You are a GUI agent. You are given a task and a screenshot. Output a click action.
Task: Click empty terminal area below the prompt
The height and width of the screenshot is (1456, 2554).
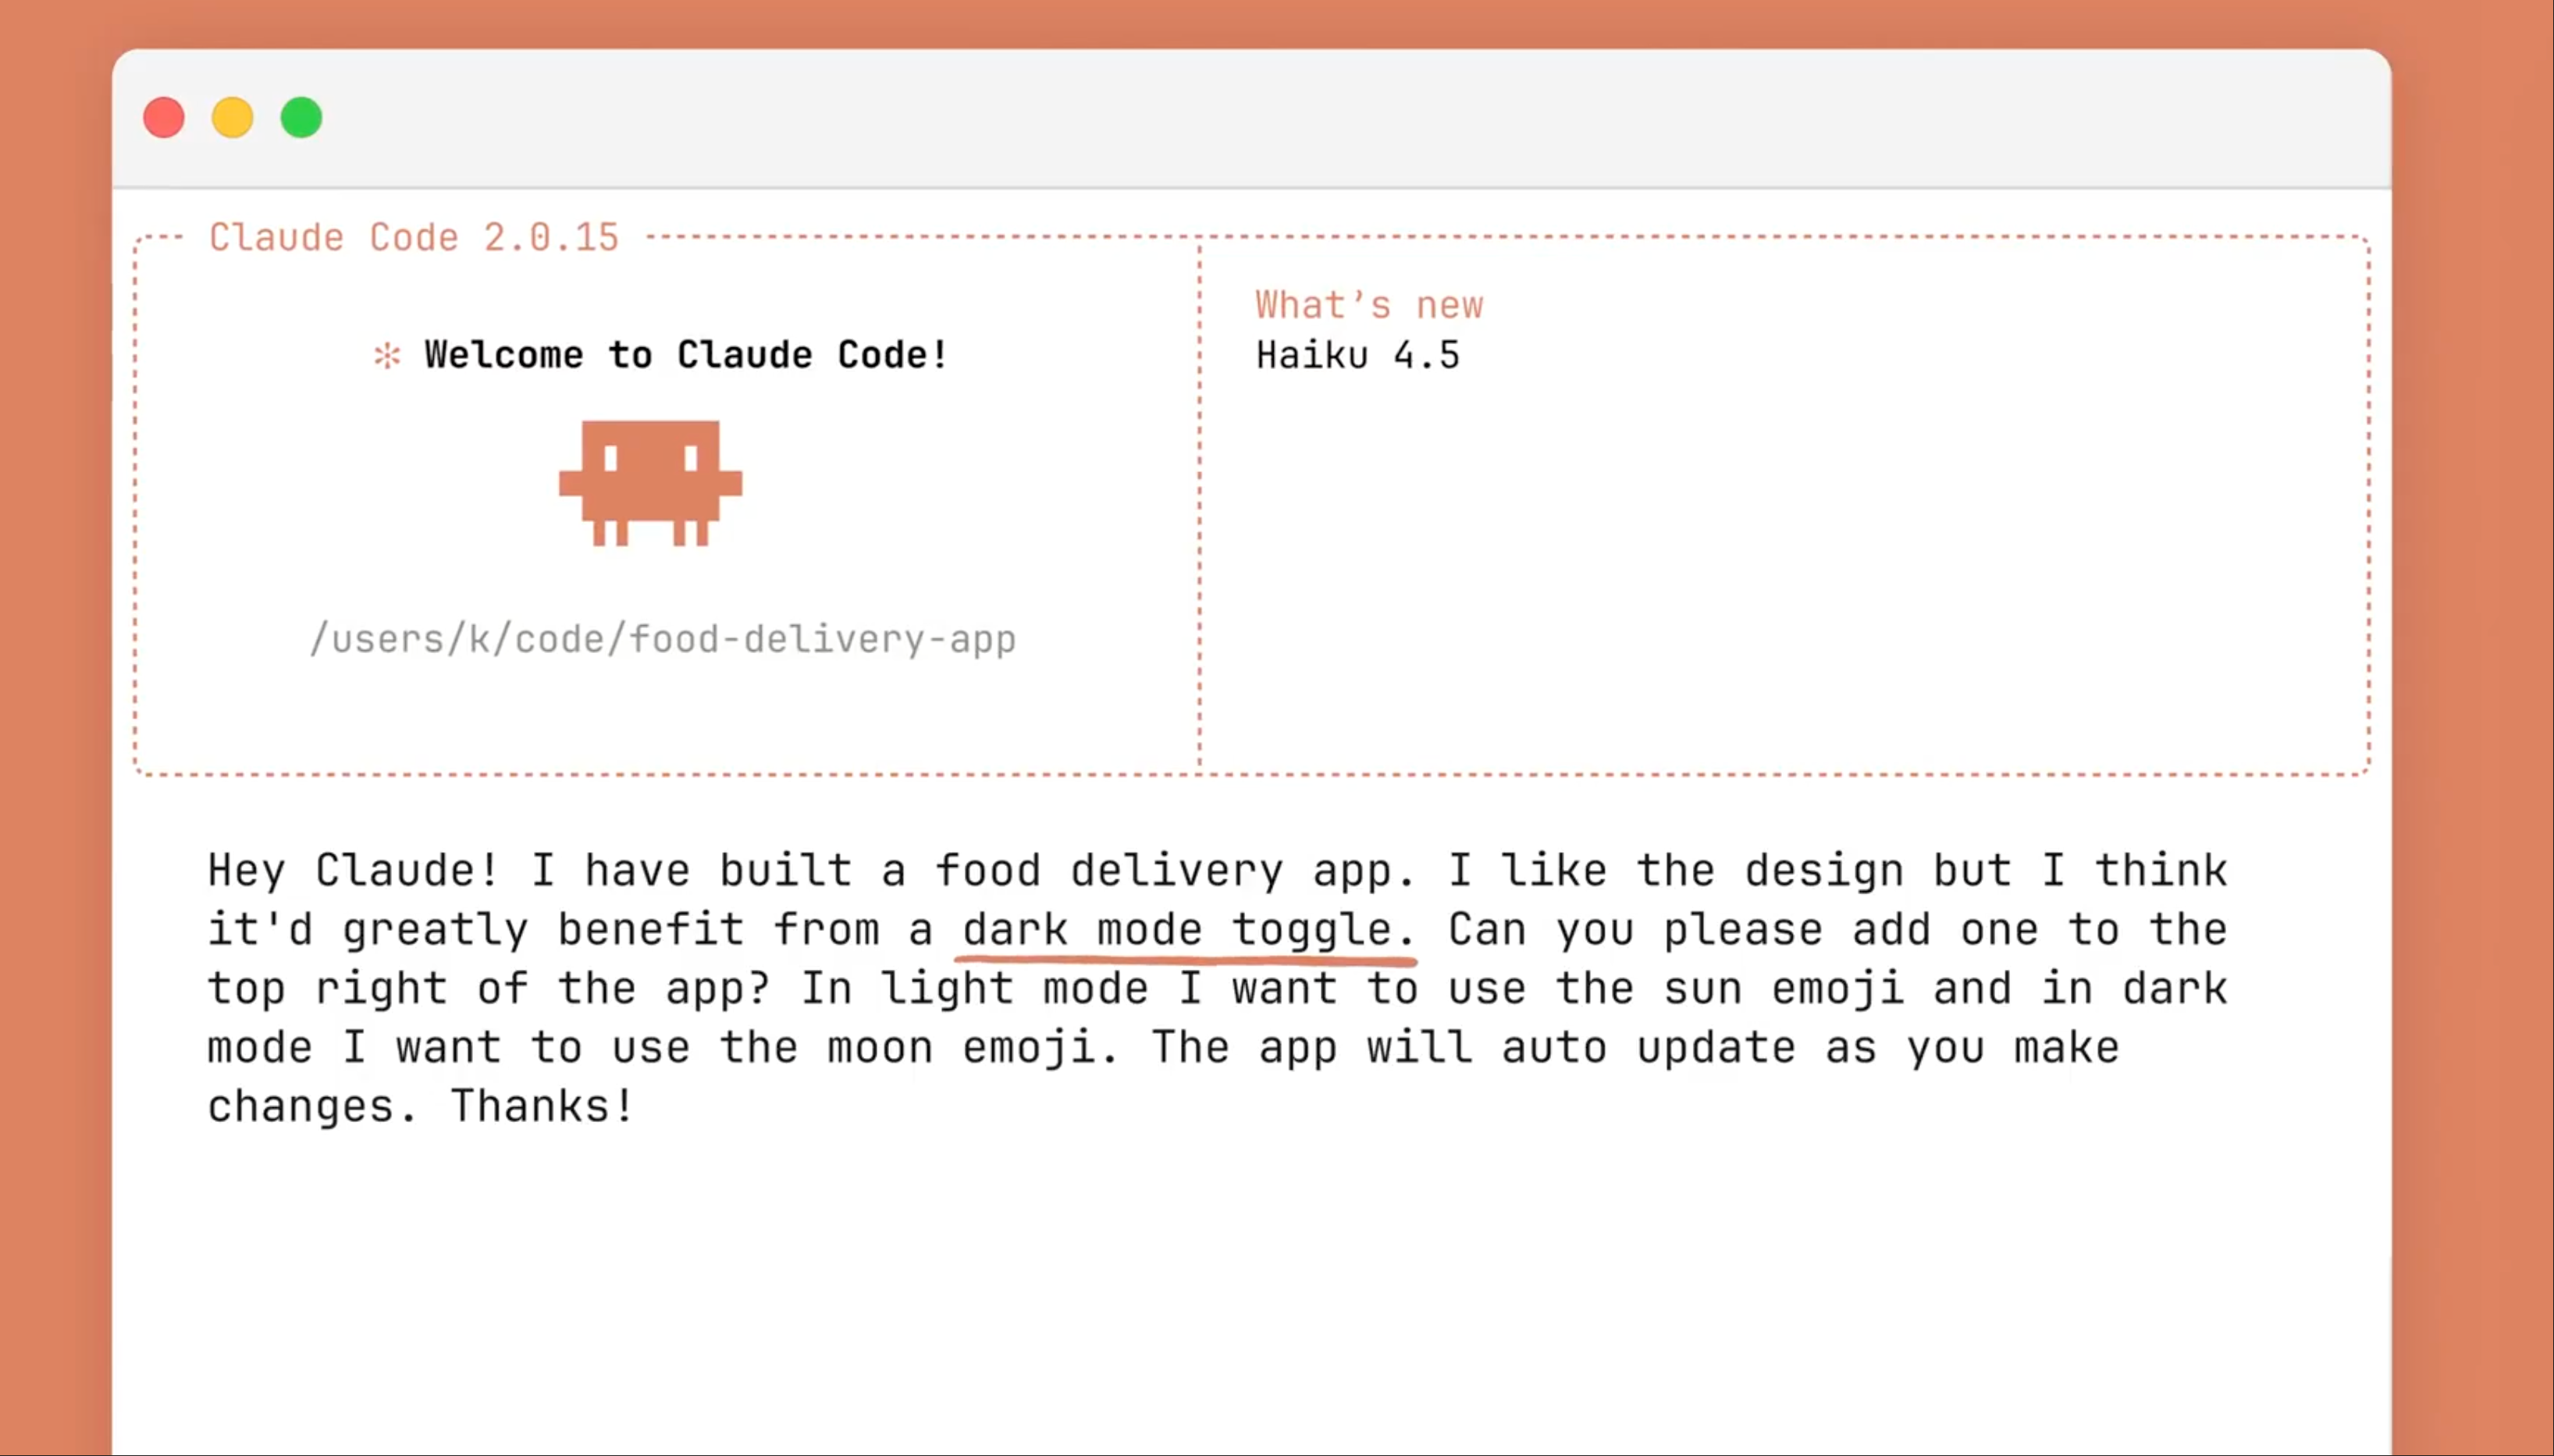[1250, 1300]
